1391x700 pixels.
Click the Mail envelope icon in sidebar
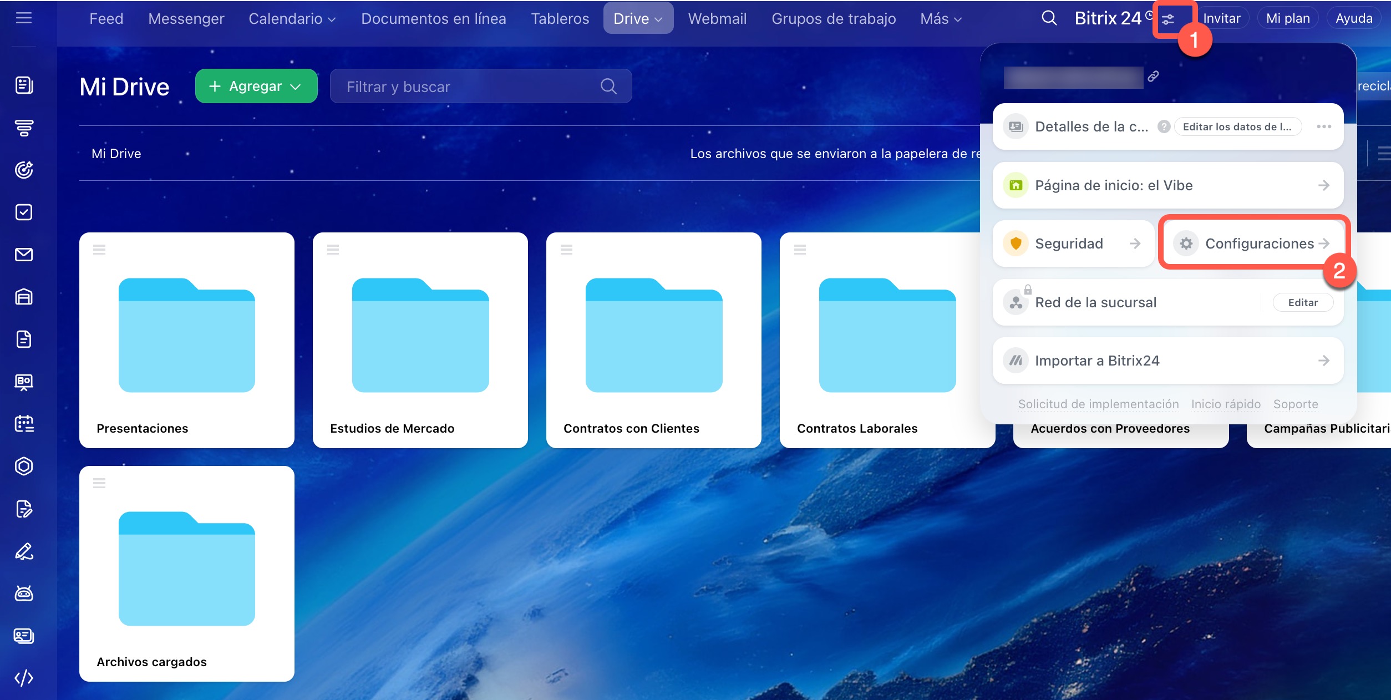click(24, 255)
